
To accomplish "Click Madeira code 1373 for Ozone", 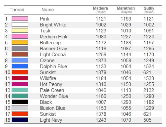I will tap(101, 61).
